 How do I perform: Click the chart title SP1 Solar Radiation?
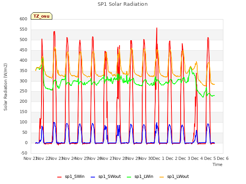pos(123,4)
